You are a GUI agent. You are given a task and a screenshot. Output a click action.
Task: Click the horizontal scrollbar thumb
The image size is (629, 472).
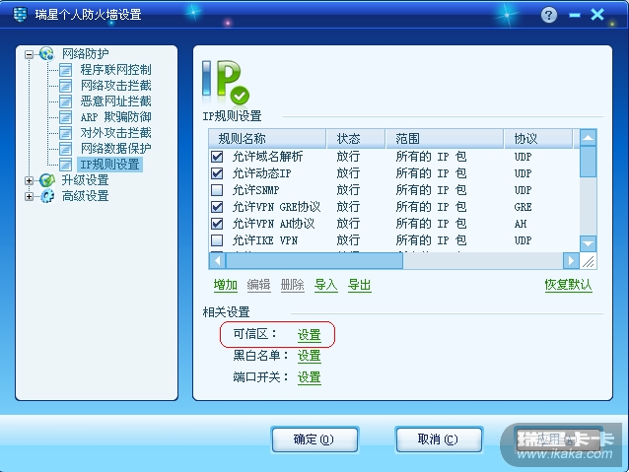click(314, 261)
